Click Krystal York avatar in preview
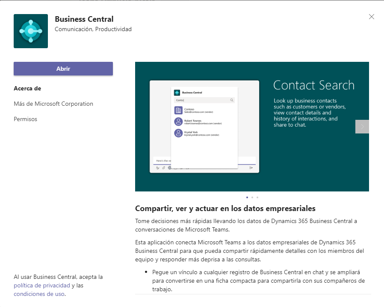384x307 pixels. [x=178, y=133]
